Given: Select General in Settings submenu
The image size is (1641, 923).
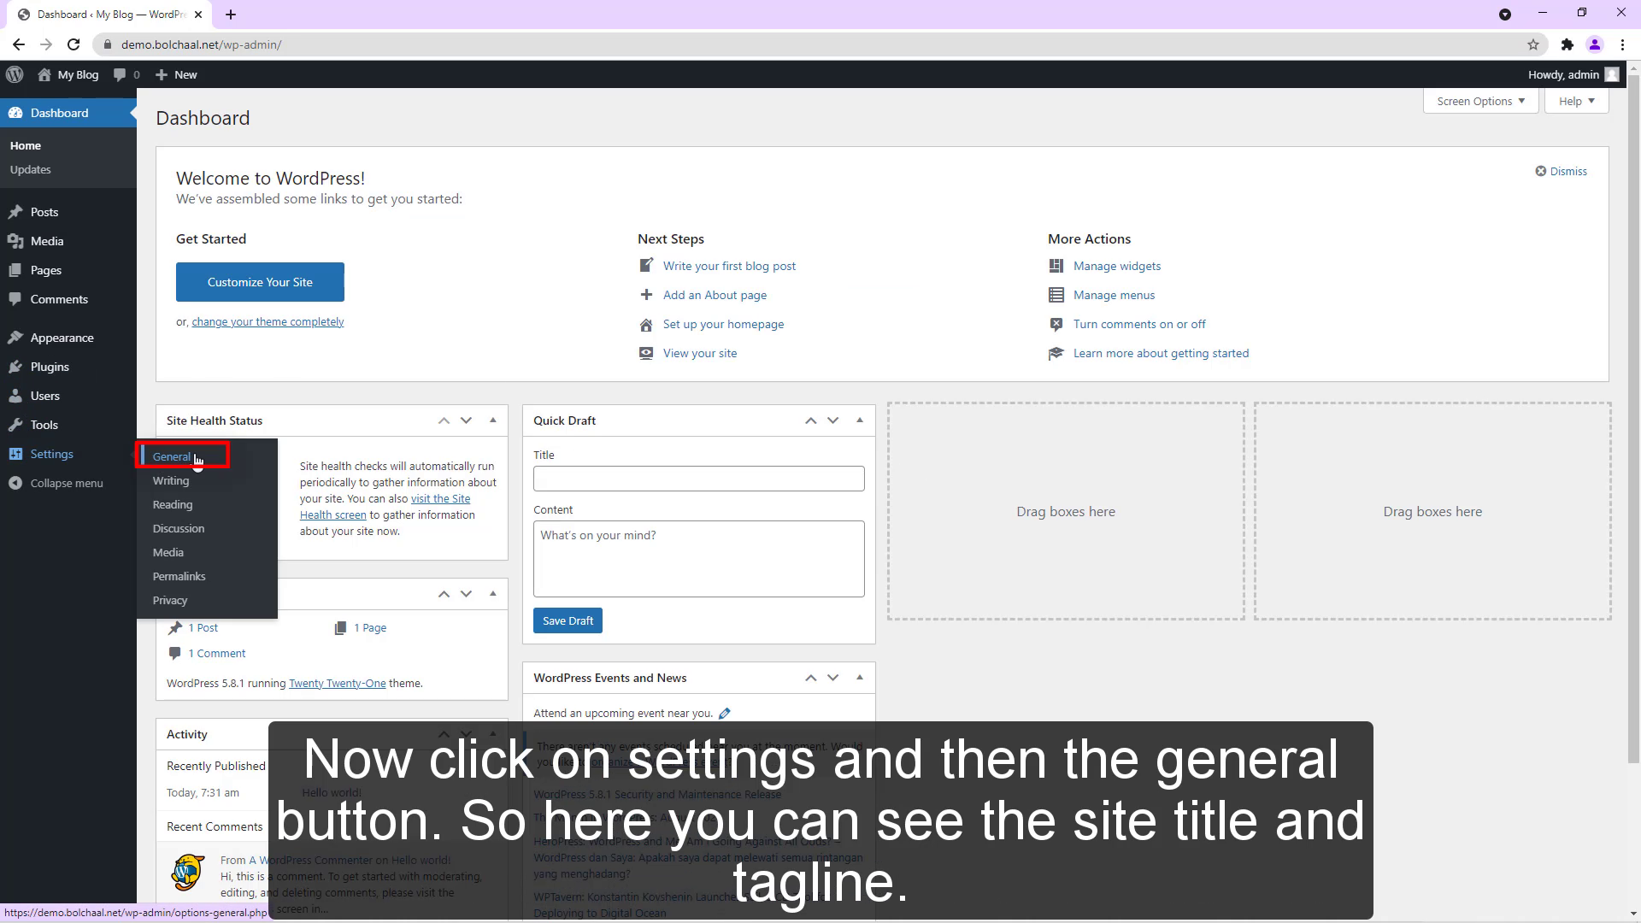Looking at the screenshot, I should click(x=172, y=456).
